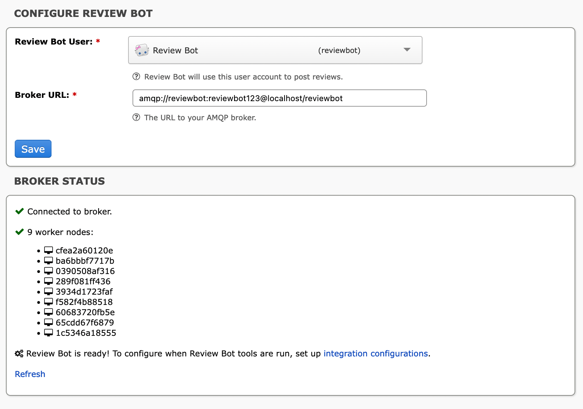Click the Connected to broker status text
The image size is (583, 409).
coord(70,211)
